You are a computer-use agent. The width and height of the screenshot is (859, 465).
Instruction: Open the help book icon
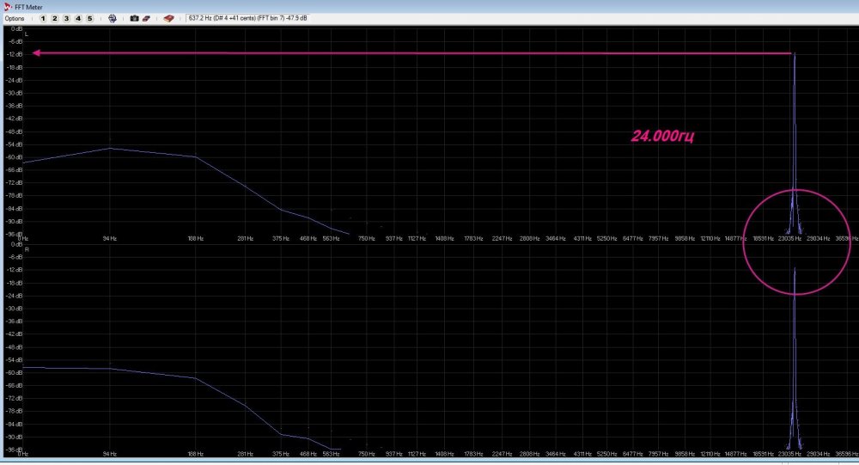click(x=169, y=18)
